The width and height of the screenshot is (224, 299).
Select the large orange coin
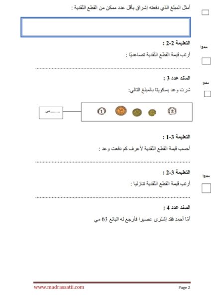(x=121, y=111)
